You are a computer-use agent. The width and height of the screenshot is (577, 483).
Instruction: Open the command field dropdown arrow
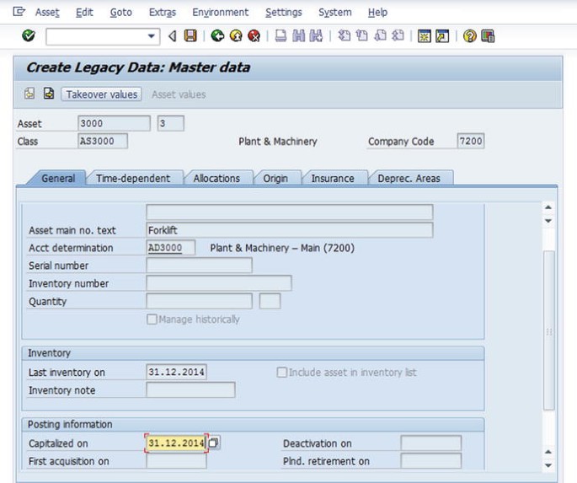point(152,36)
